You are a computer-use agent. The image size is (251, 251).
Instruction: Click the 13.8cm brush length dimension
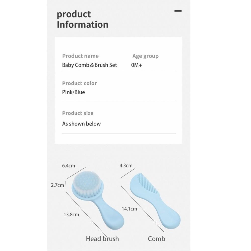tap(71, 214)
